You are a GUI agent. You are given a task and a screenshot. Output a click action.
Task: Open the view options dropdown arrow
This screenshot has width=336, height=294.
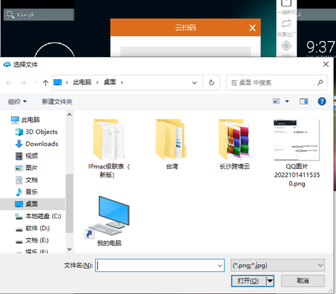(287, 101)
